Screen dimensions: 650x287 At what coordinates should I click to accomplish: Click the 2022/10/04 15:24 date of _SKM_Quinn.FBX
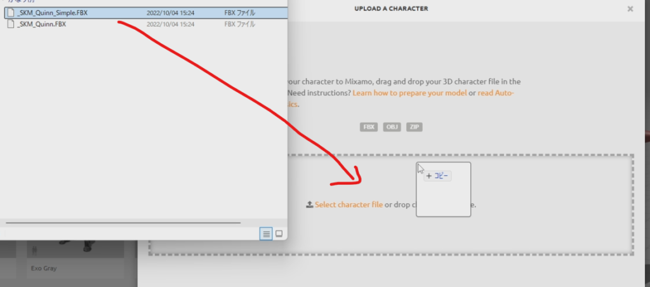tap(170, 24)
